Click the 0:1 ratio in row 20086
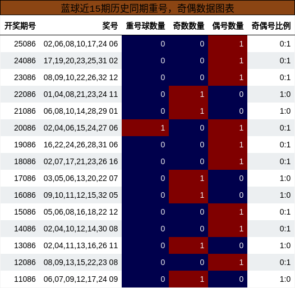 285,128
